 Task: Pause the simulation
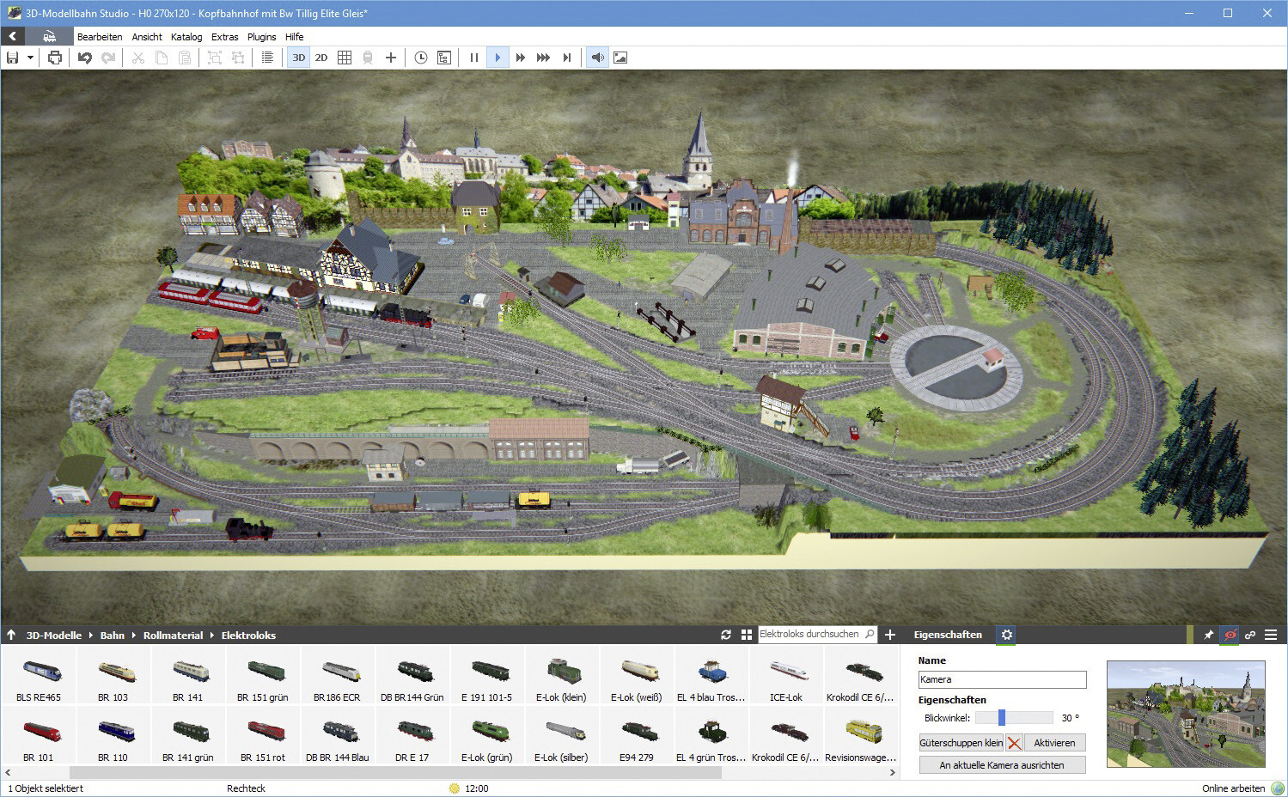click(473, 58)
